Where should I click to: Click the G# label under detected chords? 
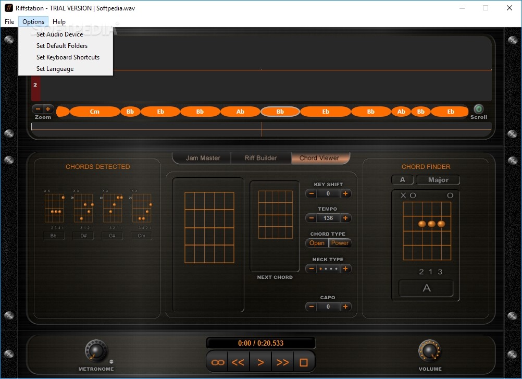(112, 236)
